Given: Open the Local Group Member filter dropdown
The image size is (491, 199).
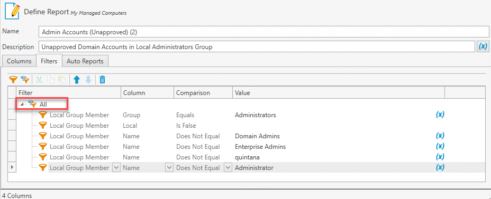Looking at the screenshot, I should click(x=116, y=168).
